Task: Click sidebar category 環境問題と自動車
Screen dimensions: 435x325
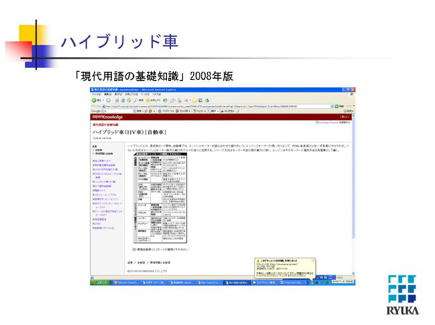Action: click(103, 154)
